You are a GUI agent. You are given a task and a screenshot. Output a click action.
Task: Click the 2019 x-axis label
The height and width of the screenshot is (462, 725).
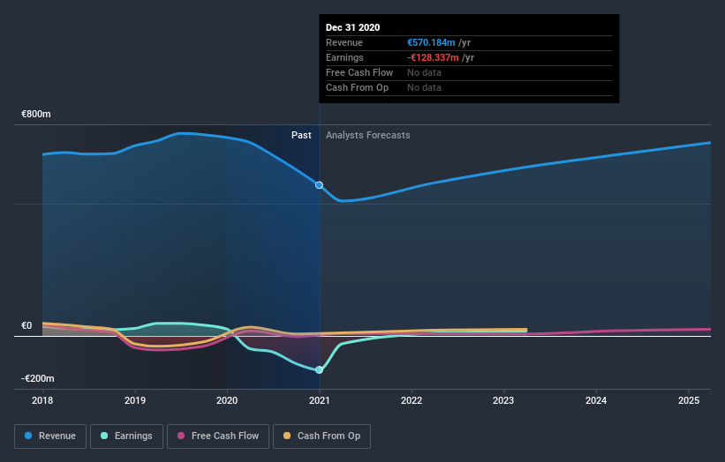click(x=135, y=400)
